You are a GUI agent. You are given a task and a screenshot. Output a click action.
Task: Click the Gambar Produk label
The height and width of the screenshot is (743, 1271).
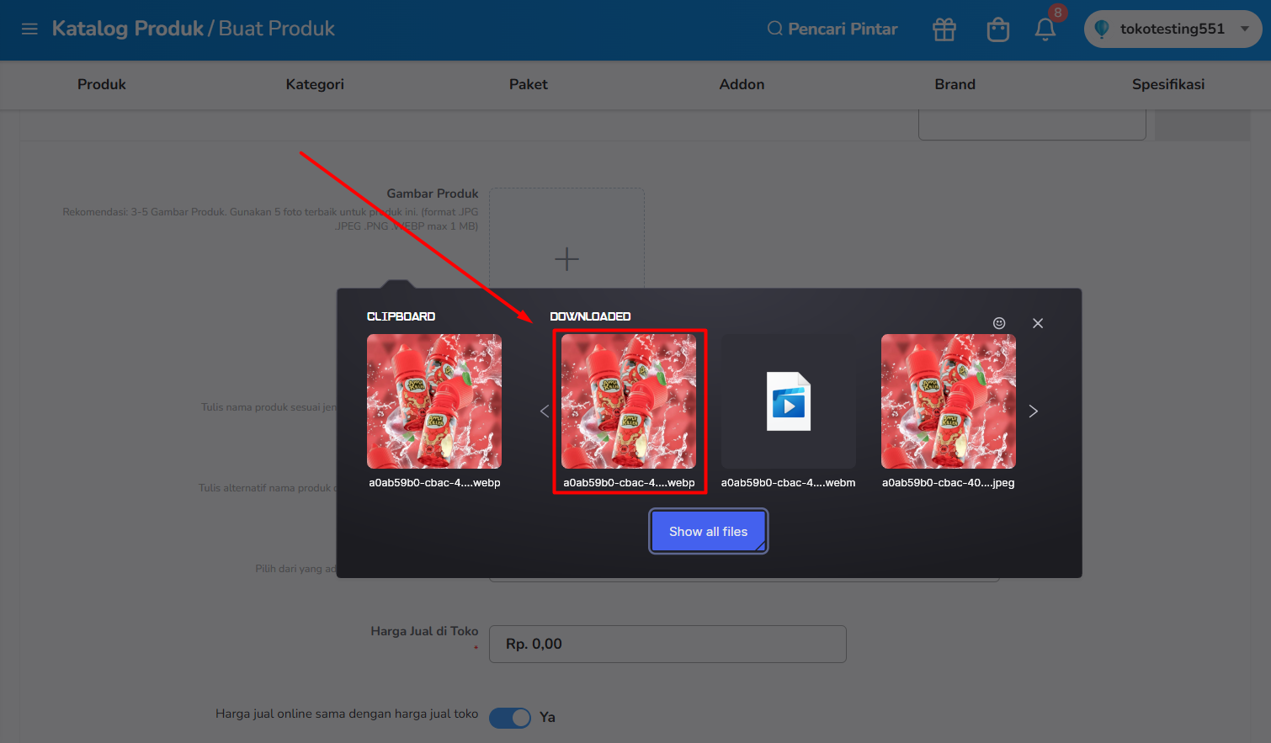click(433, 194)
